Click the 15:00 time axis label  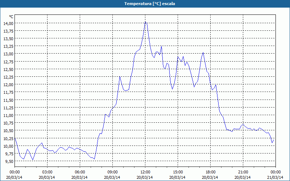pyautogui.click(x=178, y=172)
